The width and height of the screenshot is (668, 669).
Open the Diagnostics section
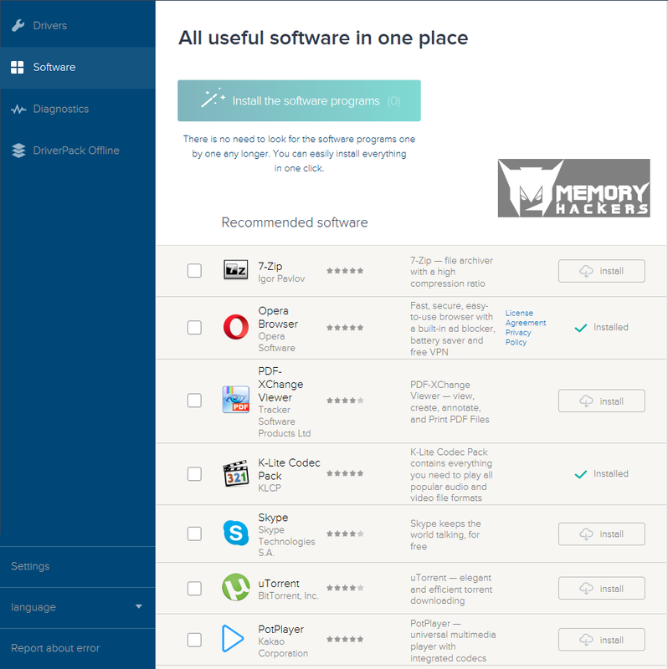[77, 110]
